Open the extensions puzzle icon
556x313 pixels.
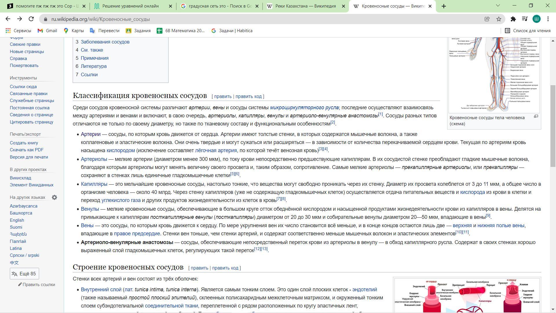[x=513, y=19]
